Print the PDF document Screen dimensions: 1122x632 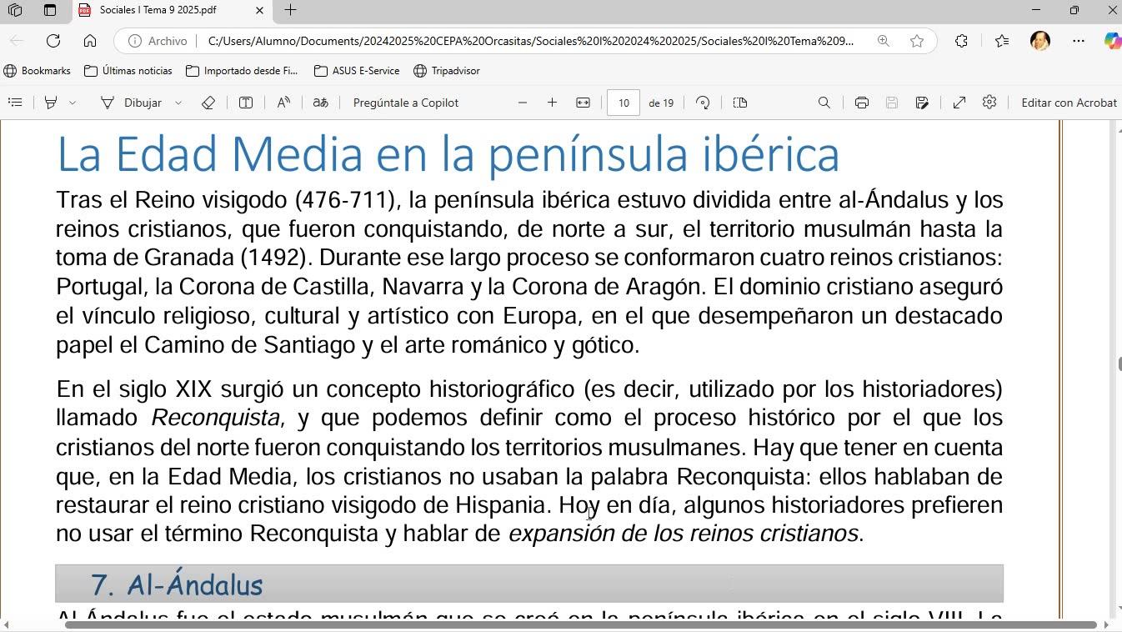861,103
